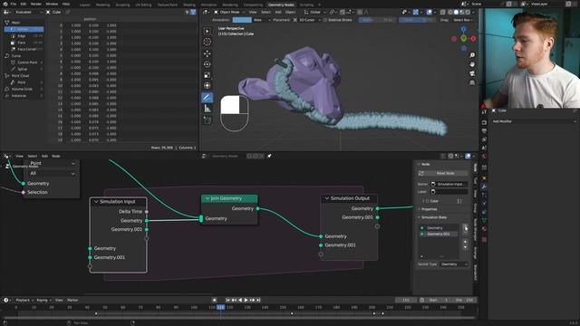This screenshot has width=580, height=326.
Task: Toggle the Stabilize Stroke checkbox
Action: pyautogui.click(x=325, y=20)
